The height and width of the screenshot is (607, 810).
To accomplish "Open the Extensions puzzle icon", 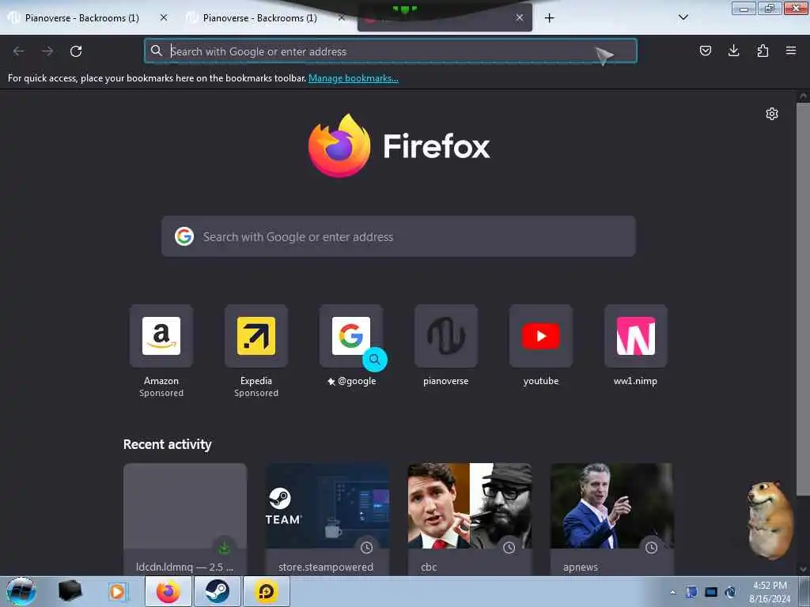I will point(763,51).
